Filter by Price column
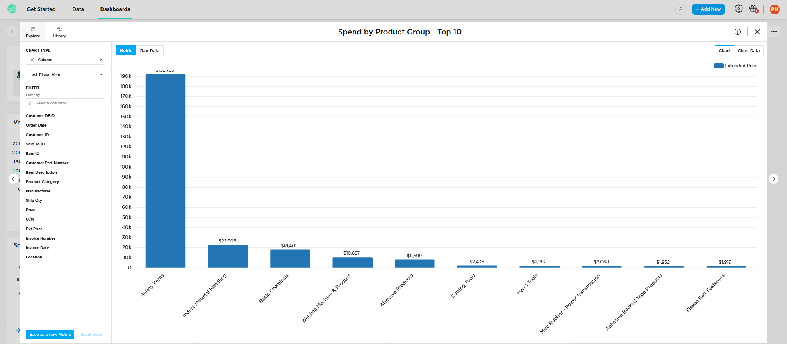Viewport: 787px width, 344px height. (30, 210)
